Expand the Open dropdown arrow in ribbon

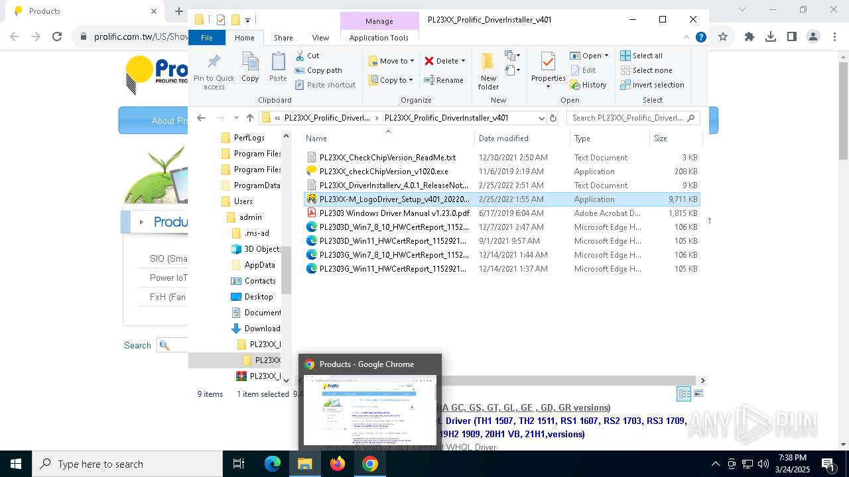click(606, 56)
